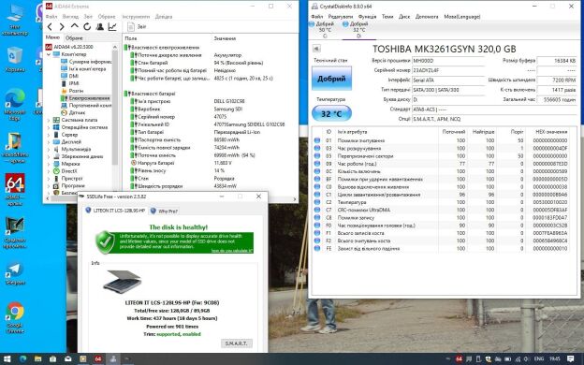584x365 pixels.
Task: Switch to the Меню tab in AIDA64 sidebar
Action: point(52,37)
